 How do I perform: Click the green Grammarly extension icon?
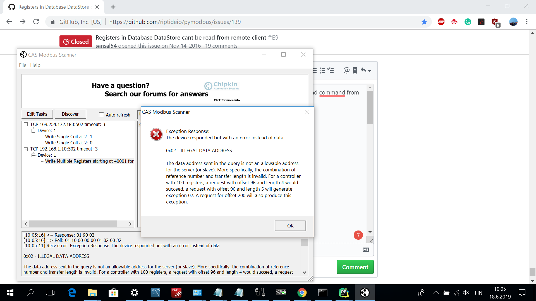468,22
